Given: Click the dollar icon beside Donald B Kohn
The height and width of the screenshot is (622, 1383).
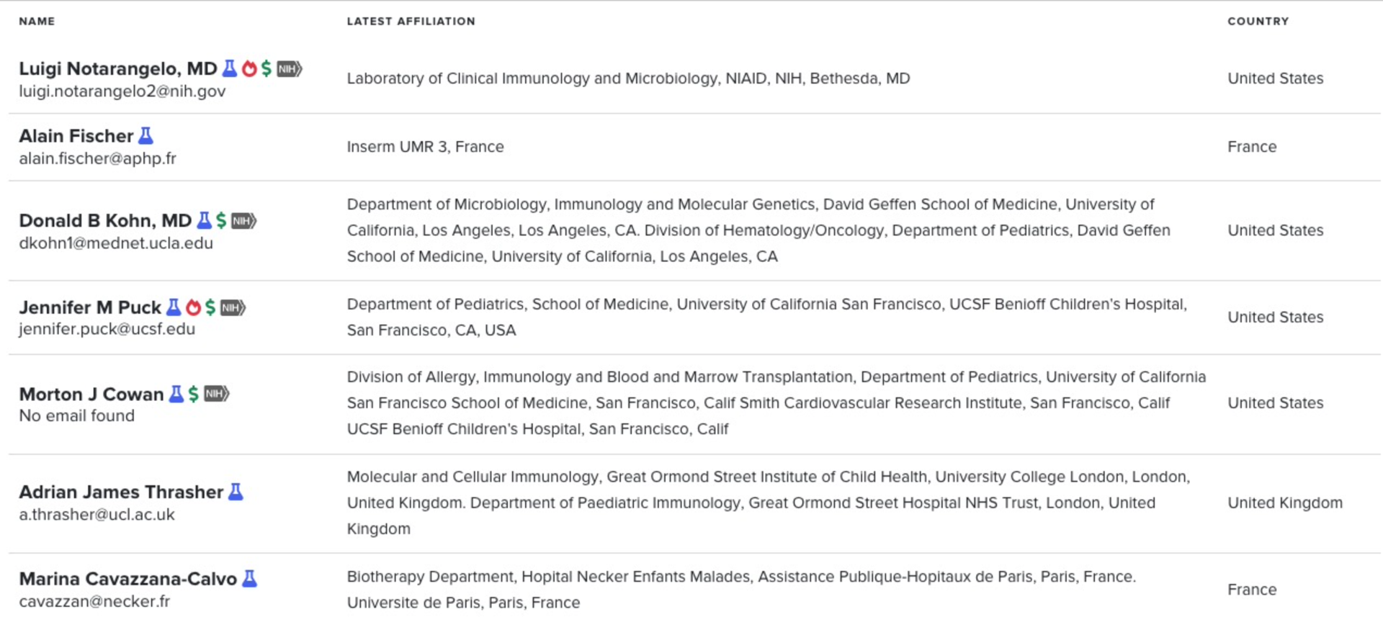Looking at the screenshot, I should (x=221, y=220).
